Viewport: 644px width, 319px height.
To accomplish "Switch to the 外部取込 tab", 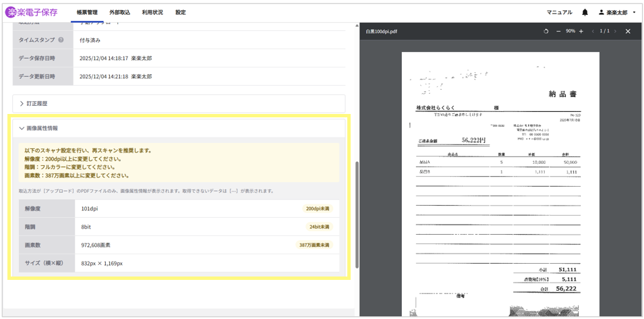I will [x=120, y=12].
